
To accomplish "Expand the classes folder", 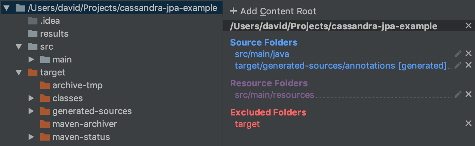I will coord(31,98).
